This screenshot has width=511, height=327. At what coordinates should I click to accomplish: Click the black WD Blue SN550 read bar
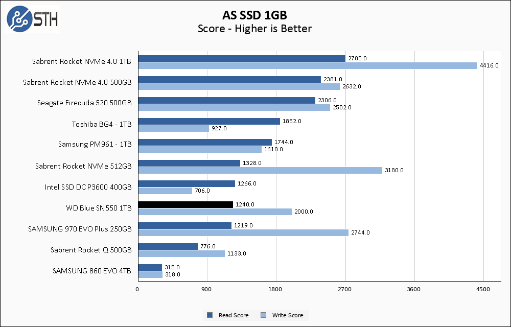pos(186,204)
